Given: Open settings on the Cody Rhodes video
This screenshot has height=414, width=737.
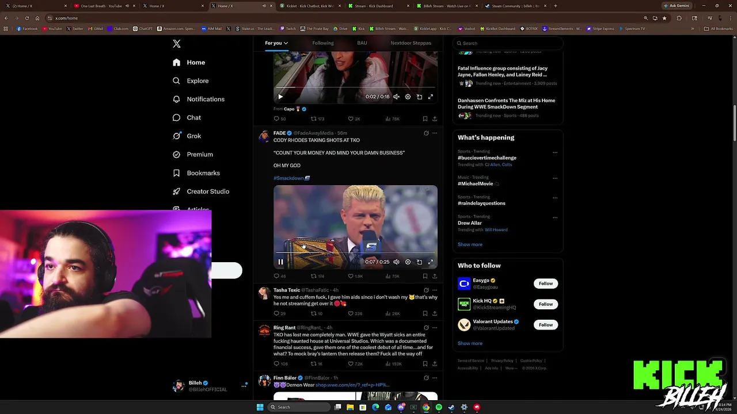Looking at the screenshot, I should click(x=408, y=262).
